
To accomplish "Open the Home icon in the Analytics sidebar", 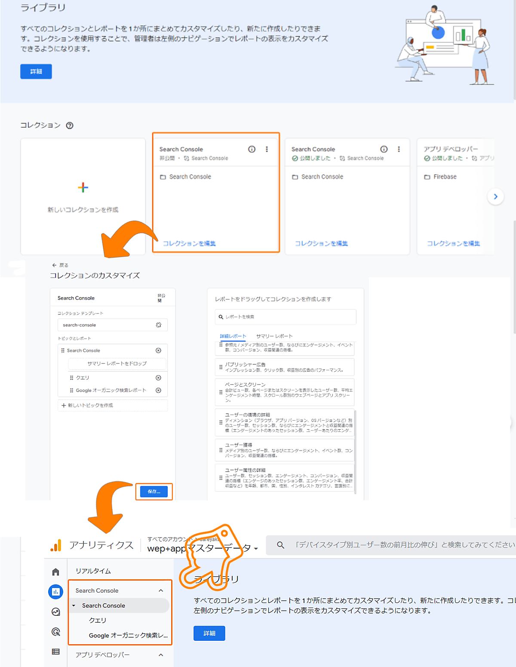I will point(55,572).
